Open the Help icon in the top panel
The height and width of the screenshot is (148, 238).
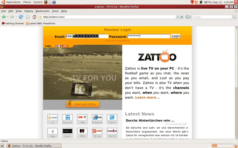54,2
